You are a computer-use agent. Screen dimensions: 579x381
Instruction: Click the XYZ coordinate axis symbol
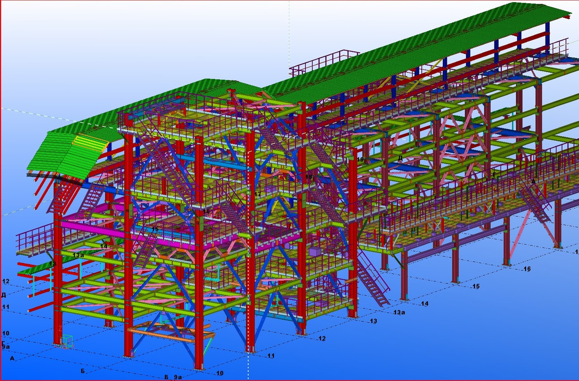pyautogui.click(x=66, y=340)
